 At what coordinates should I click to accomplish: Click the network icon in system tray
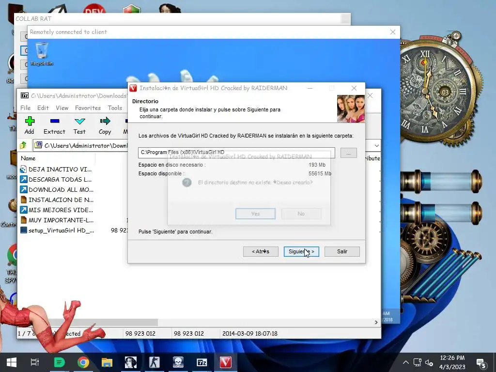tap(418, 362)
